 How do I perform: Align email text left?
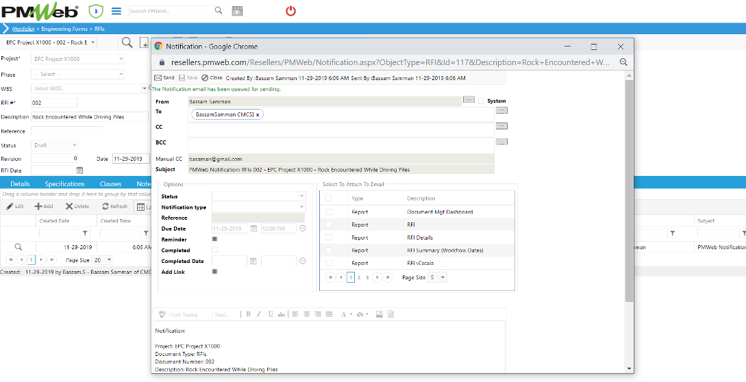point(295,314)
